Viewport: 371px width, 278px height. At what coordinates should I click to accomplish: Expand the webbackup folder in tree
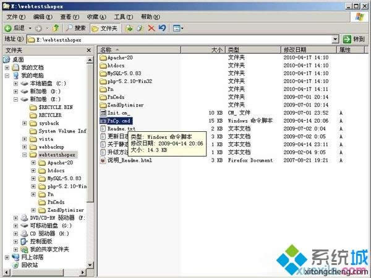pos(24,147)
